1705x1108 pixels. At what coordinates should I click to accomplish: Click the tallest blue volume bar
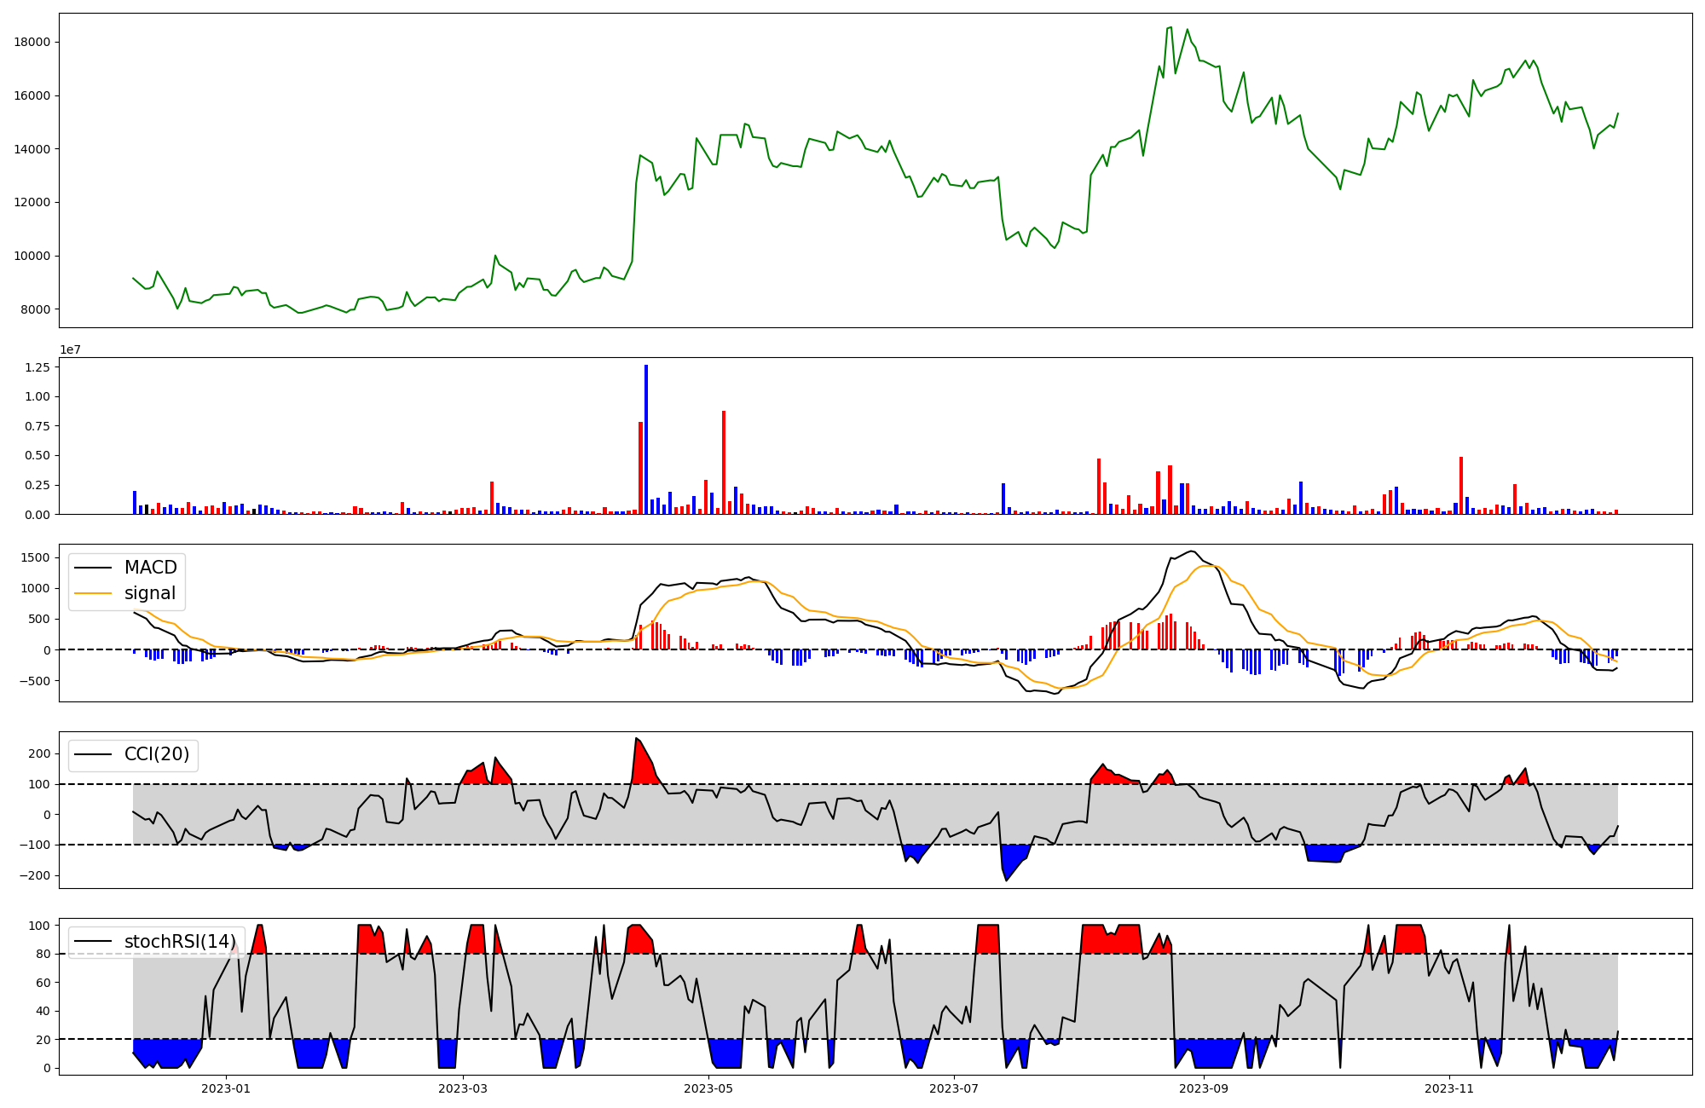[x=646, y=439]
